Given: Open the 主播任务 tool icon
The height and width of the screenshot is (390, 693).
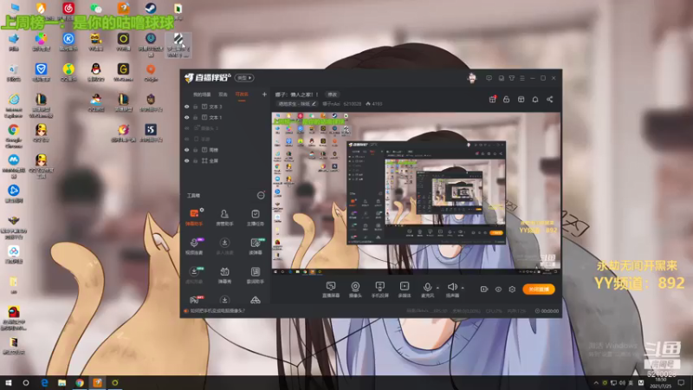Looking at the screenshot, I should click(255, 218).
